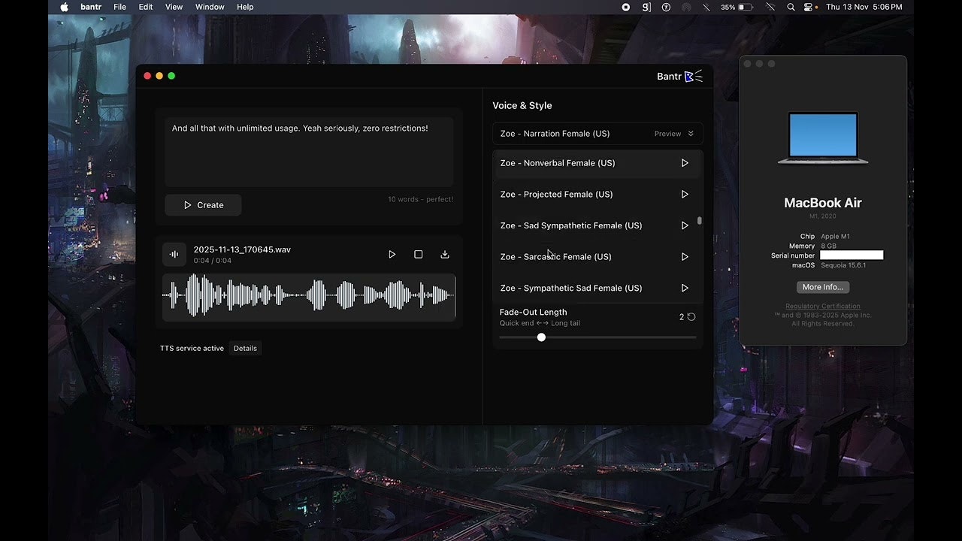Play the generated 2025-11-13_170645.wav audio
This screenshot has width=962, height=541.
pos(392,255)
